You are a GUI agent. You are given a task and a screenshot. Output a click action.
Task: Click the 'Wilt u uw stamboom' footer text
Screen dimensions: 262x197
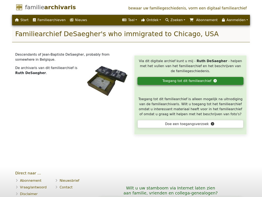click(170, 190)
